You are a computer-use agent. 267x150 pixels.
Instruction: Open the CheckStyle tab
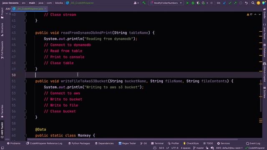191,143
